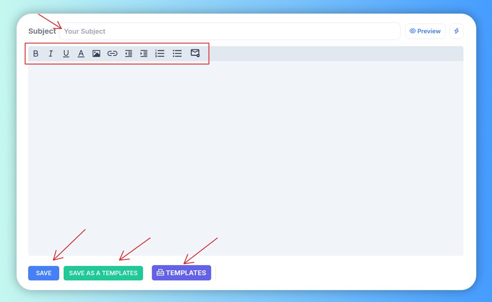The image size is (492, 302).
Task: Toggle bold formatting
Action: (x=36, y=53)
